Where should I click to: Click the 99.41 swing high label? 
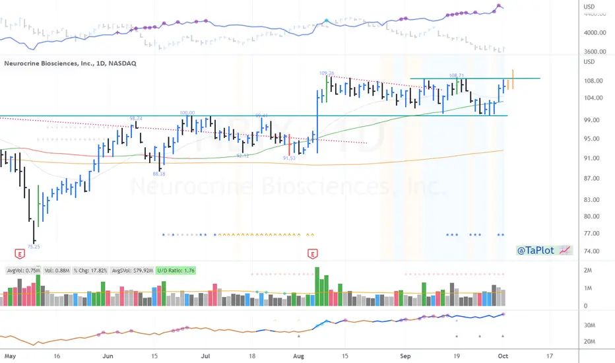pyautogui.click(x=261, y=115)
